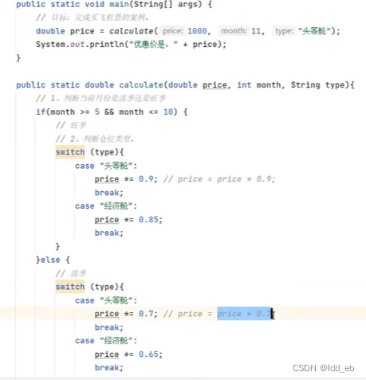
Task: Click 'double' return type of the calculate declaration
Action: (100, 85)
